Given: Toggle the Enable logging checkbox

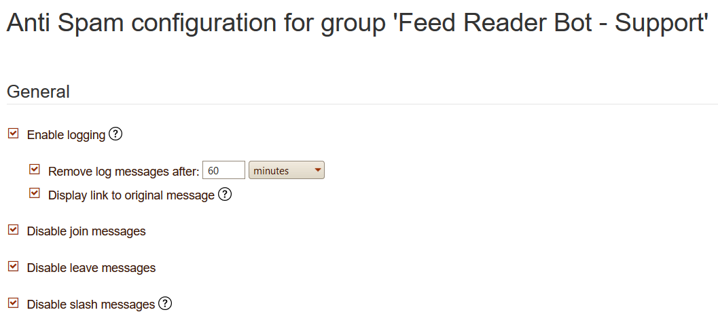Looking at the screenshot, I should pos(13,134).
